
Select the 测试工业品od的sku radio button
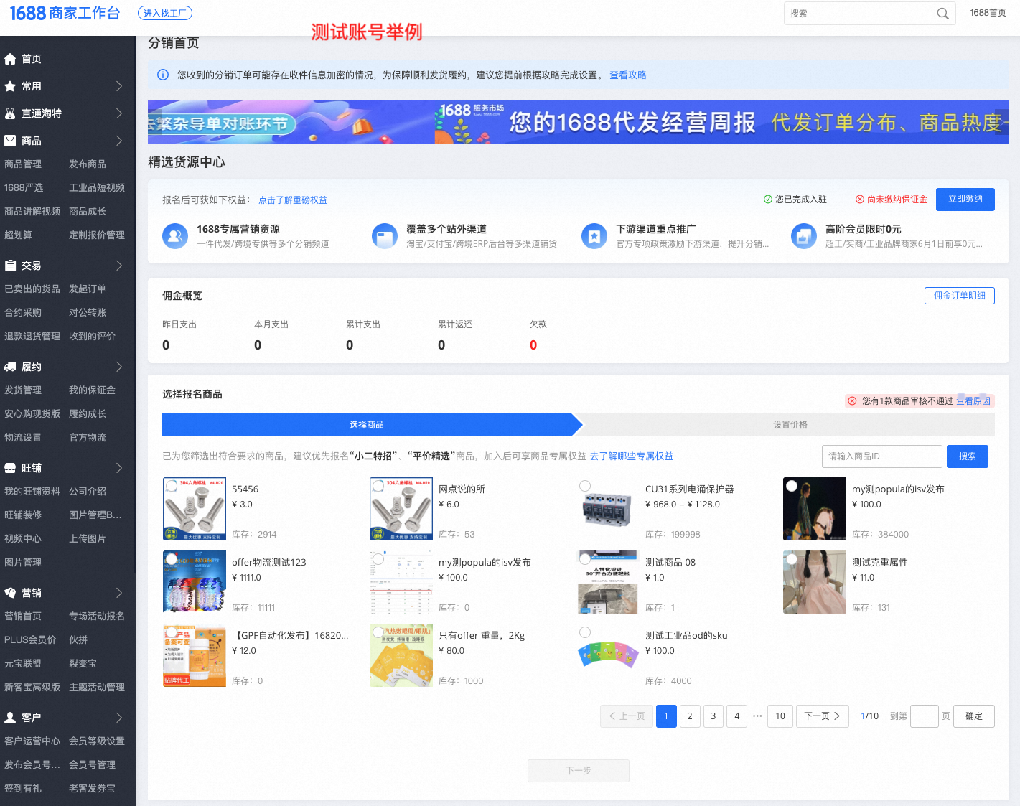tap(585, 631)
